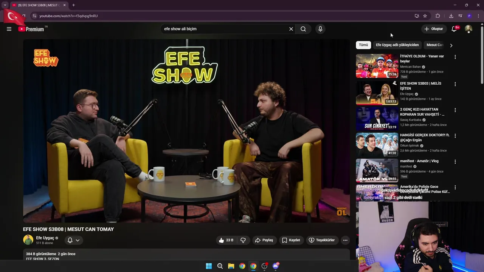Clear the search text with the X icon
The width and height of the screenshot is (484, 272).
tap(291, 29)
